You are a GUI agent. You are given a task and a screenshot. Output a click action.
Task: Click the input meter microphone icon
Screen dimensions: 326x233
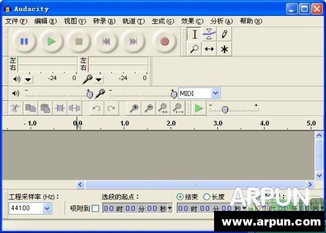(87, 79)
